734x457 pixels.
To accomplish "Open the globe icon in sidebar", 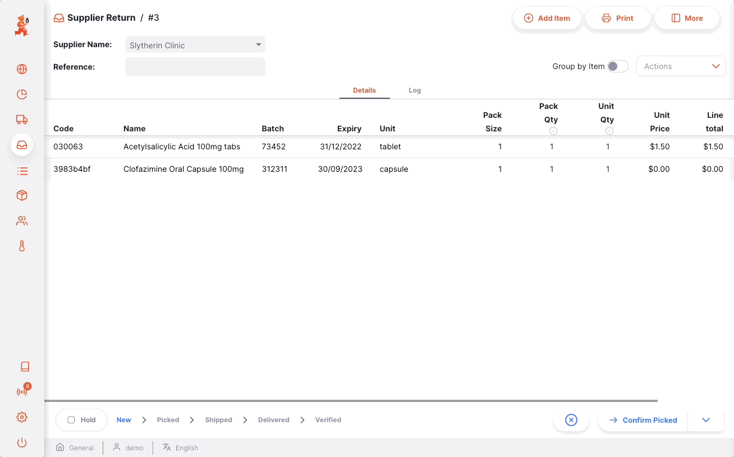I will tap(22, 69).
